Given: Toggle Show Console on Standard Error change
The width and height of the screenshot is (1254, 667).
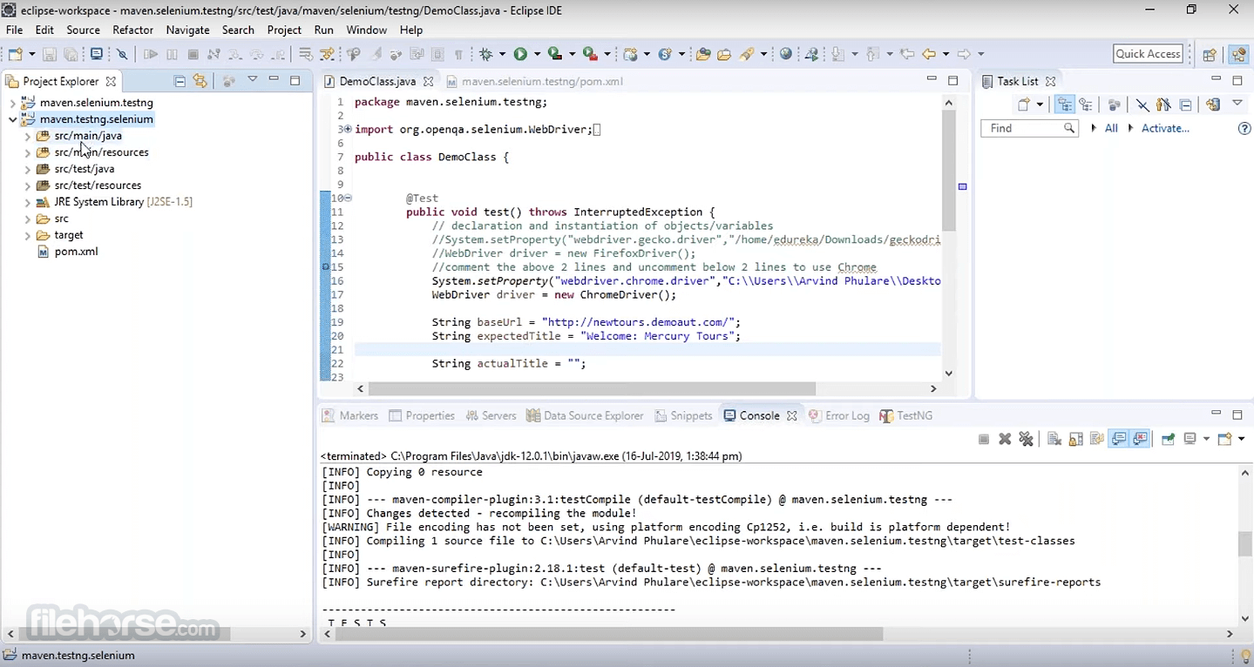Looking at the screenshot, I should click(x=1140, y=439).
